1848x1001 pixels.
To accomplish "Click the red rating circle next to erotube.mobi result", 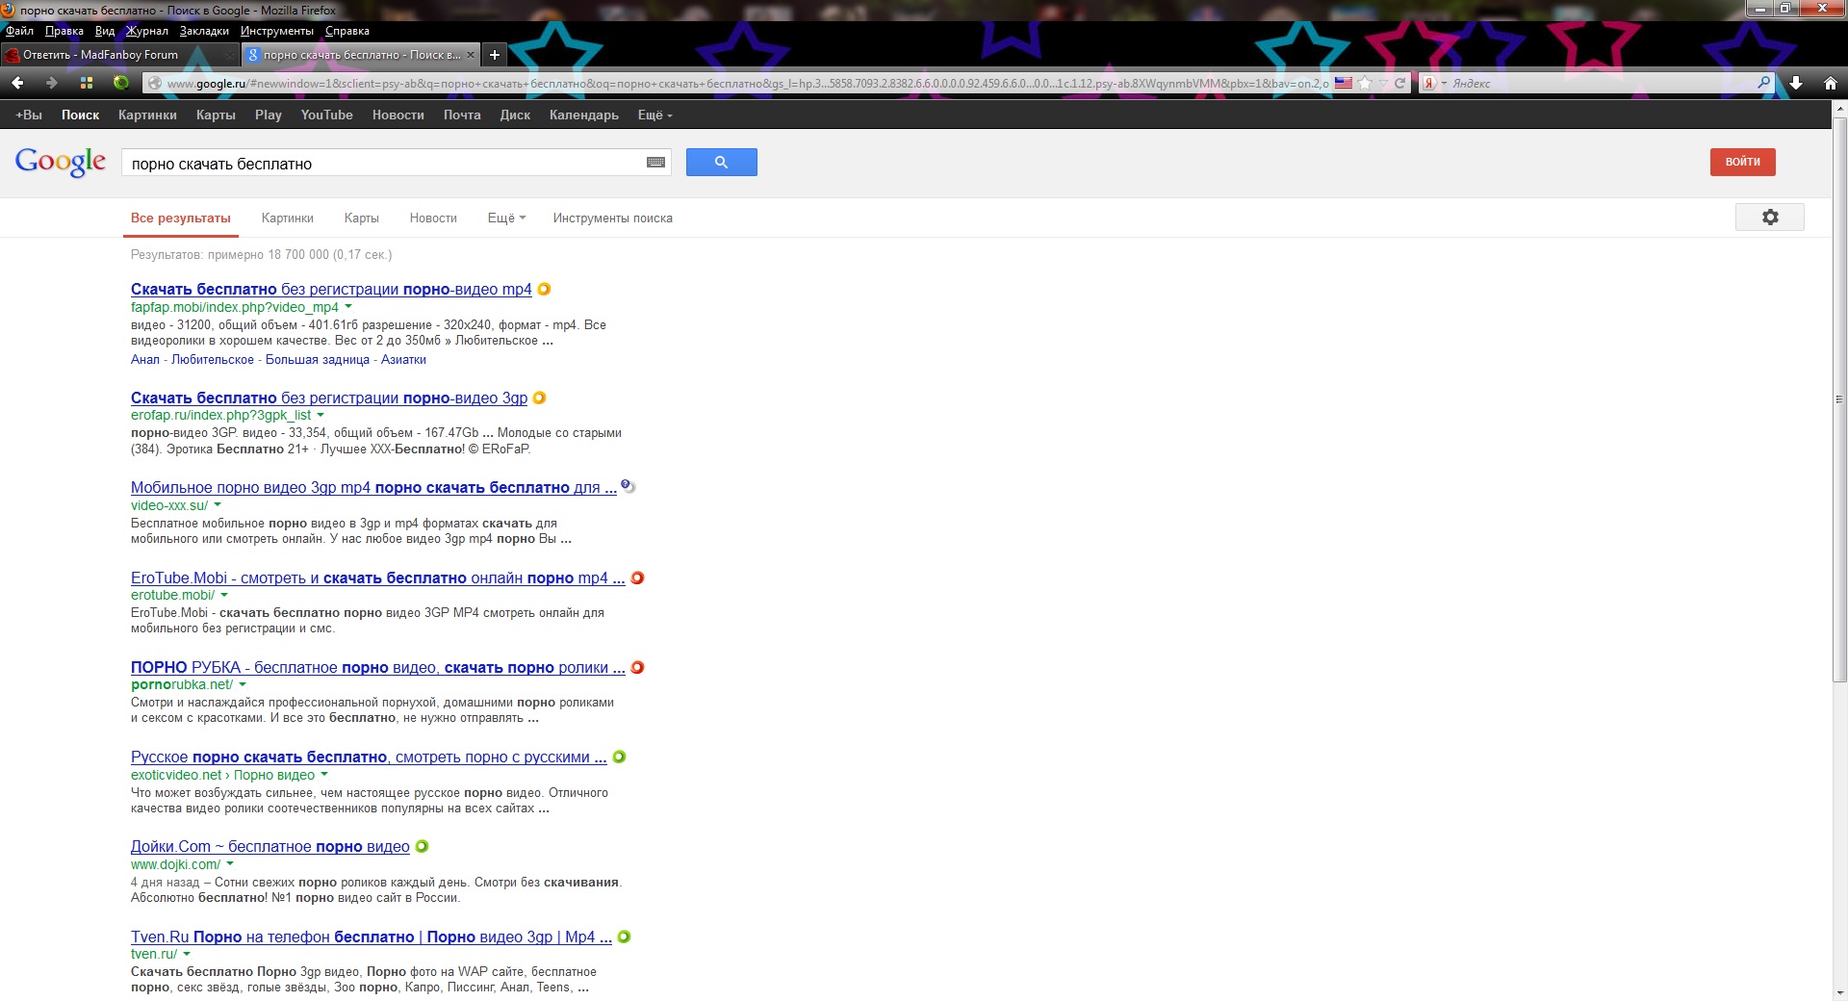I will click(x=637, y=577).
